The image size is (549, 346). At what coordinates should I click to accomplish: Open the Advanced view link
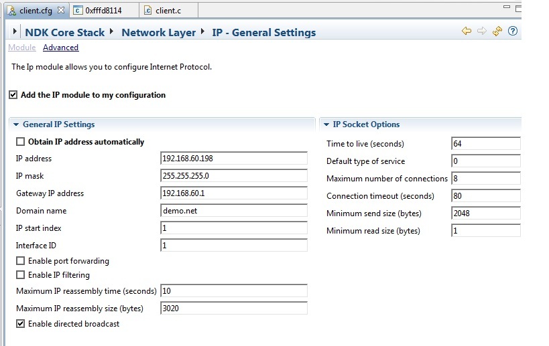click(x=60, y=48)
